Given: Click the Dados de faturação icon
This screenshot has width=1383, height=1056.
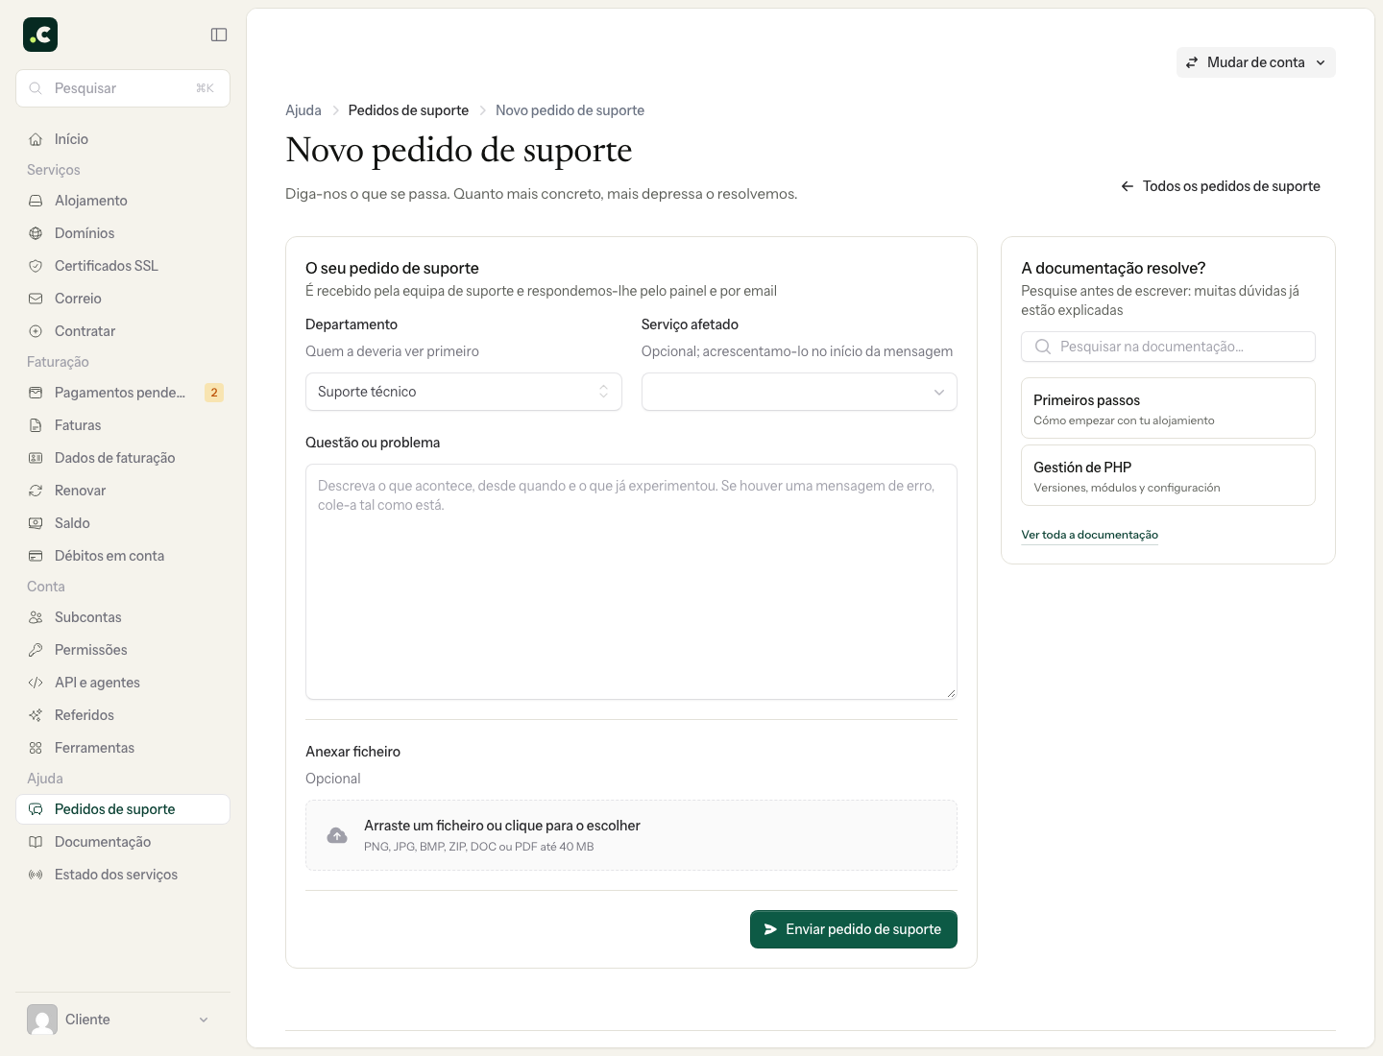Looking at the screenshot, I should [36, 458].
